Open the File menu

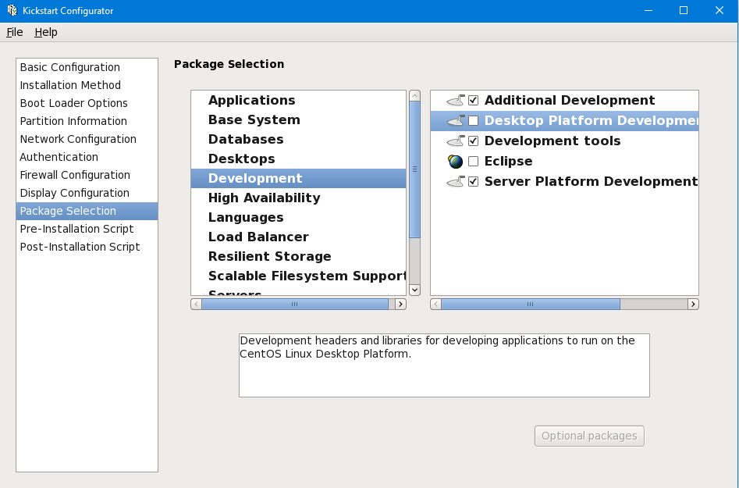click(14, 32)
